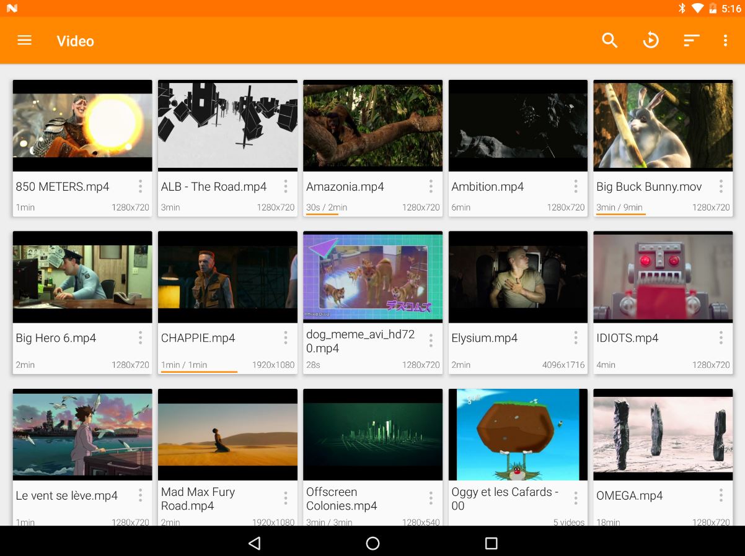Tap the Android back navigation button
This screenshot has height=556, width=745.
[254, 543]
